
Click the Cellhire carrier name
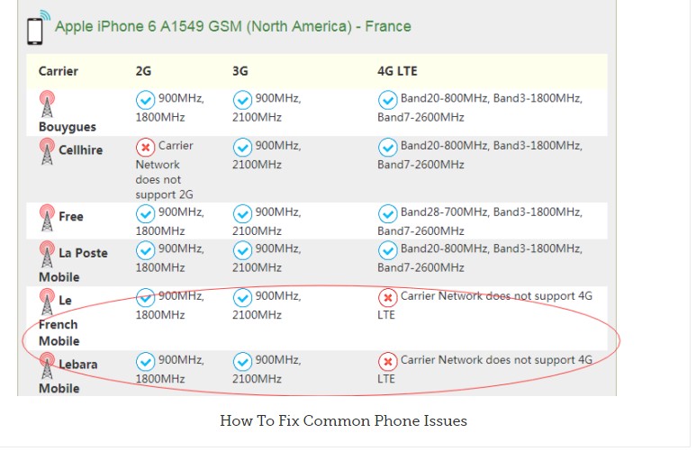(81, 150)
